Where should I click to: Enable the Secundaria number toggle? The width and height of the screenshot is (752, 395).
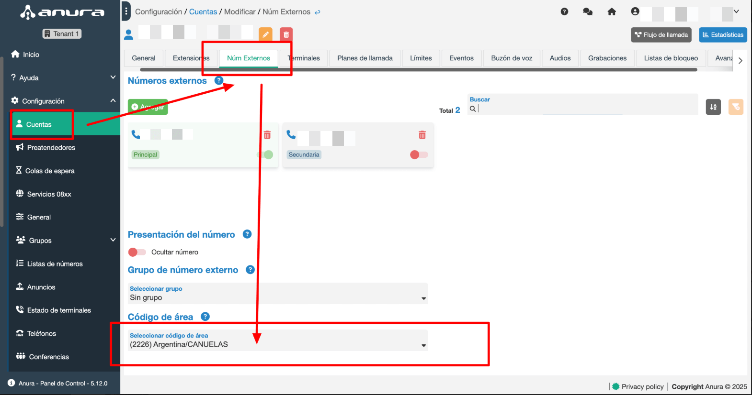click(x=419, y=154)
